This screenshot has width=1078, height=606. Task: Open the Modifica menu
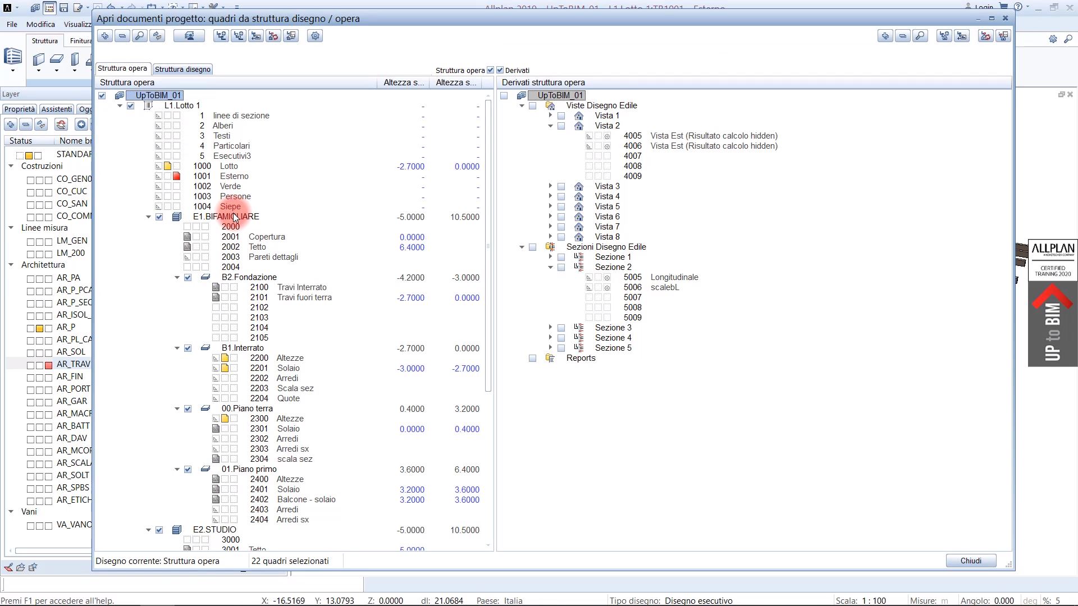pyautogui.click(x=40, y=24)
